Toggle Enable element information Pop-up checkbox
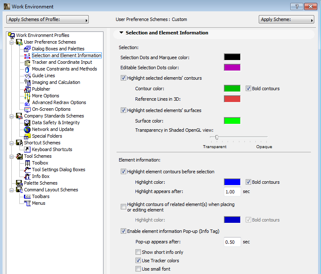Screen dimensions: 321x274 pyautogui.click(x=123, y=231)
